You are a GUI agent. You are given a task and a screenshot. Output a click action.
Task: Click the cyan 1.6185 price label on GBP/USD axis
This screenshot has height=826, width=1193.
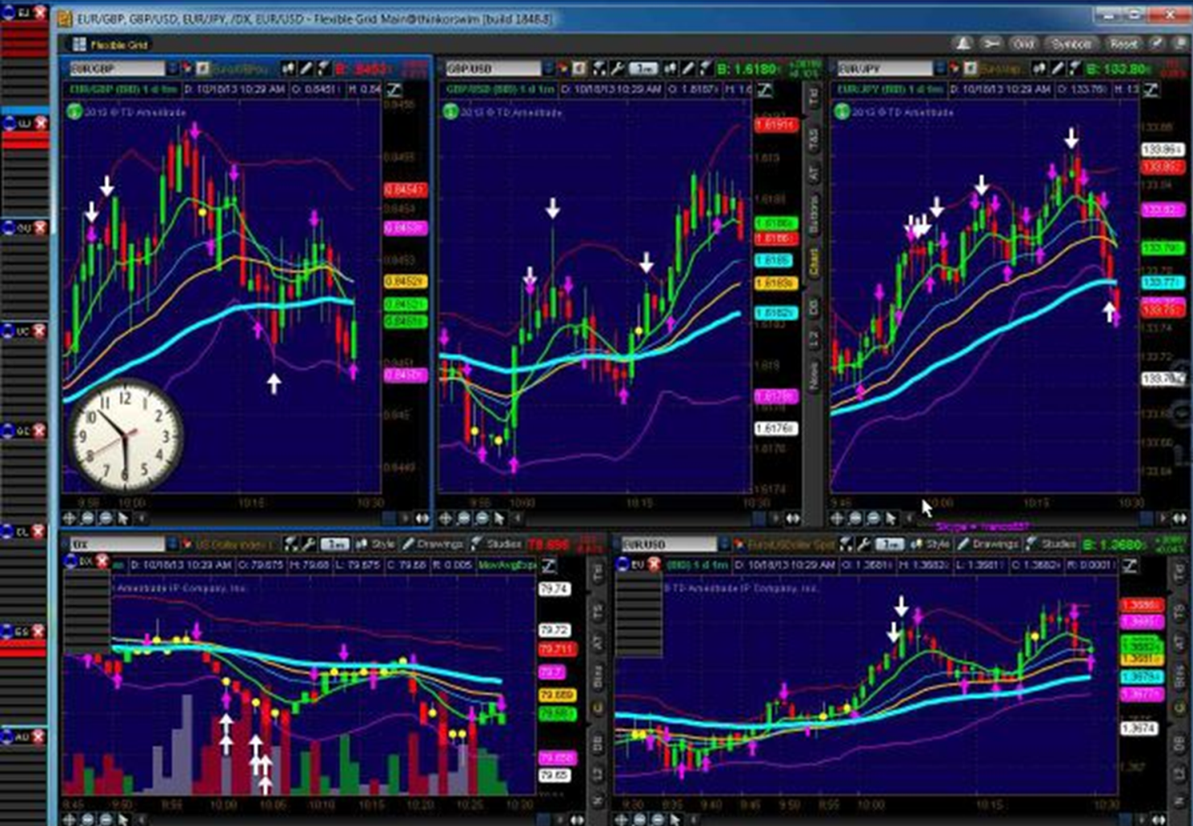[x=775, y=260]
